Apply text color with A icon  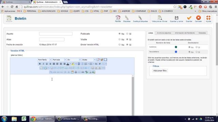tap(68, 64)
